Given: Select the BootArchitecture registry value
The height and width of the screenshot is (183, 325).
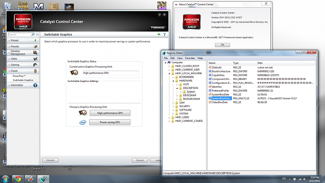Looking at the screenshot, I should click(221, 72).
